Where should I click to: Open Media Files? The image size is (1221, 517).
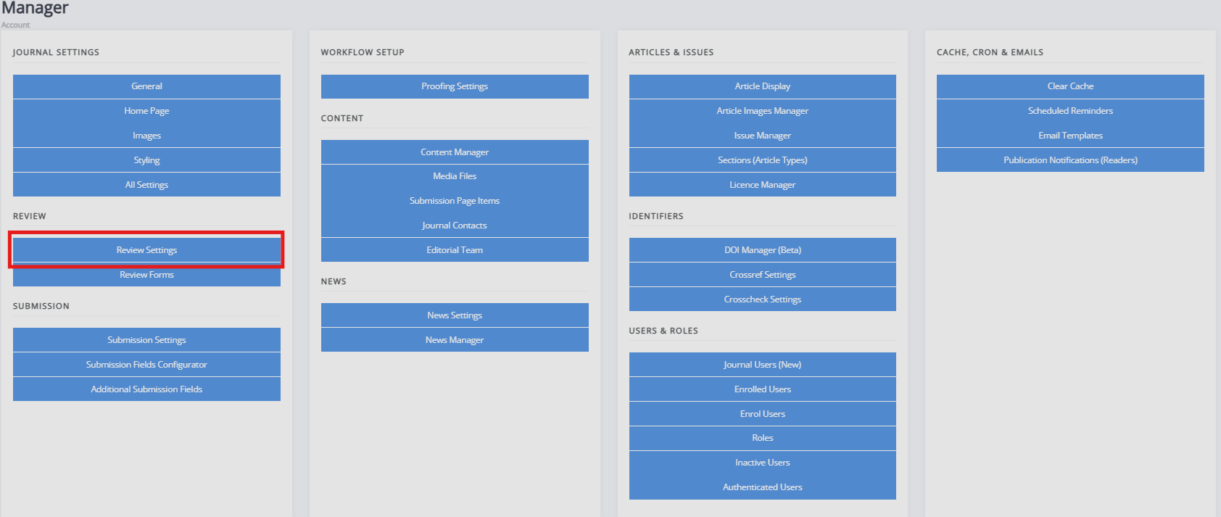pyautogui.click(x=455, y=176)
